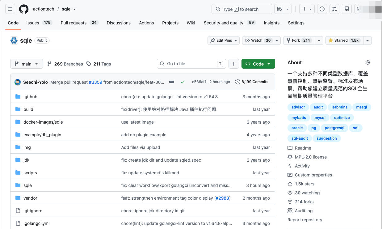The width and height of the screenshot is (382, 229).
Task: Select the postgresql topic tag
Action: point(334,128)
